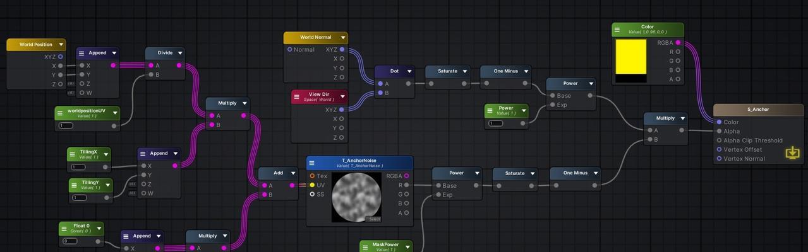Click the TillingY value input field
This screenshot has width=808, height=252.
[x=80, y=197]
